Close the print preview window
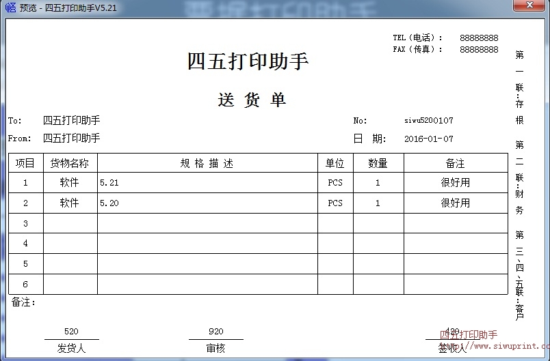The height and width of the screenshot is (361, 550). pos(529,7)
